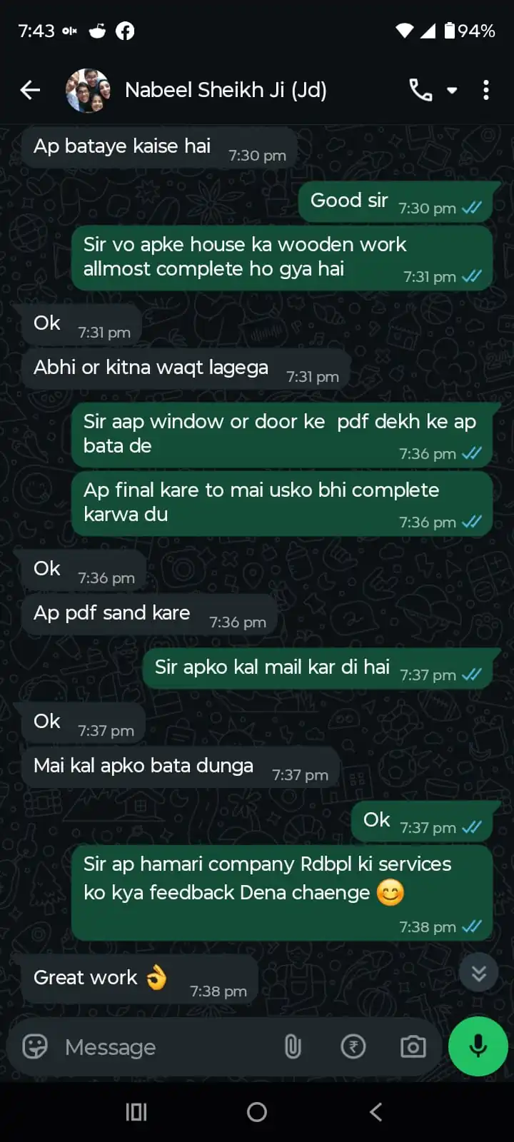The image size is (514, 1142).
Task: Tap Android back navigation chevron
Action: (376, 1111)
